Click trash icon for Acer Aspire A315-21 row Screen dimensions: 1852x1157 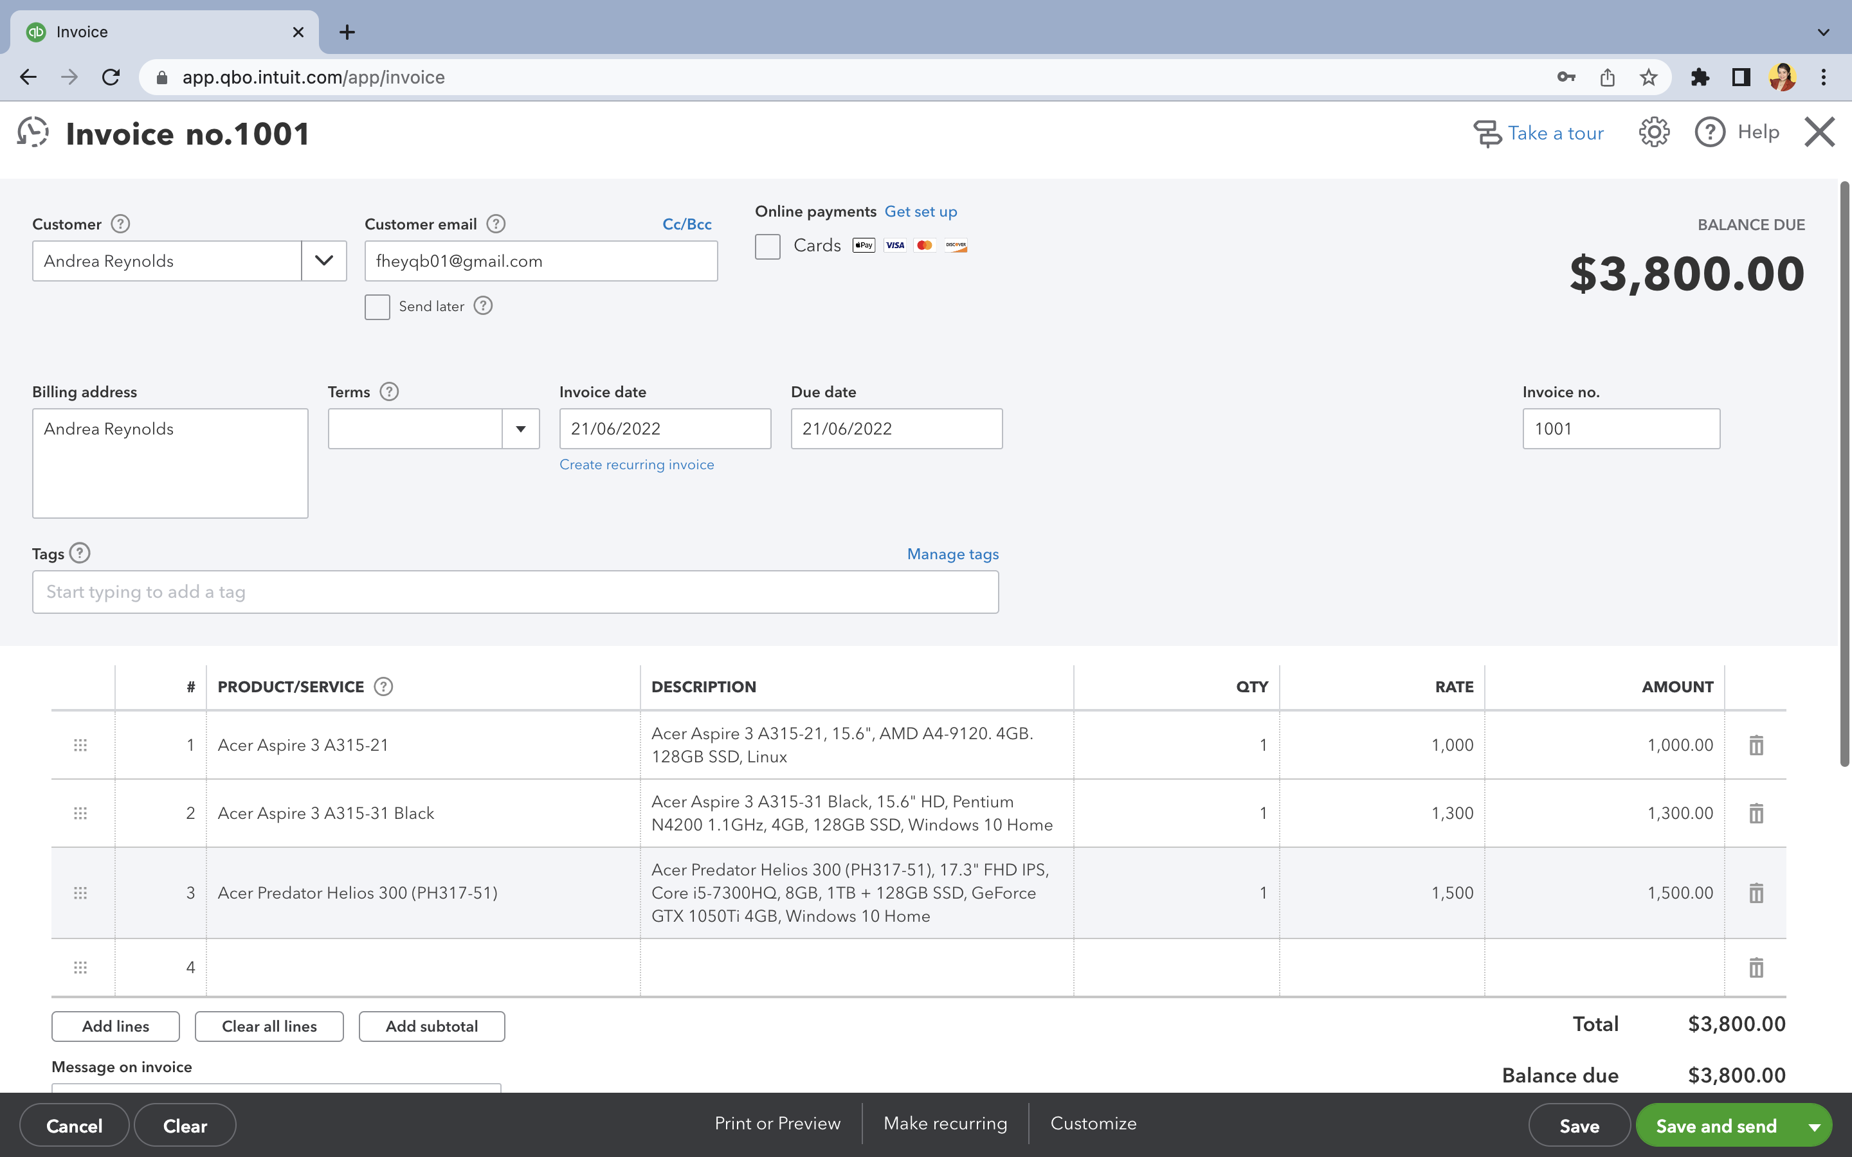coord(1756,744)
